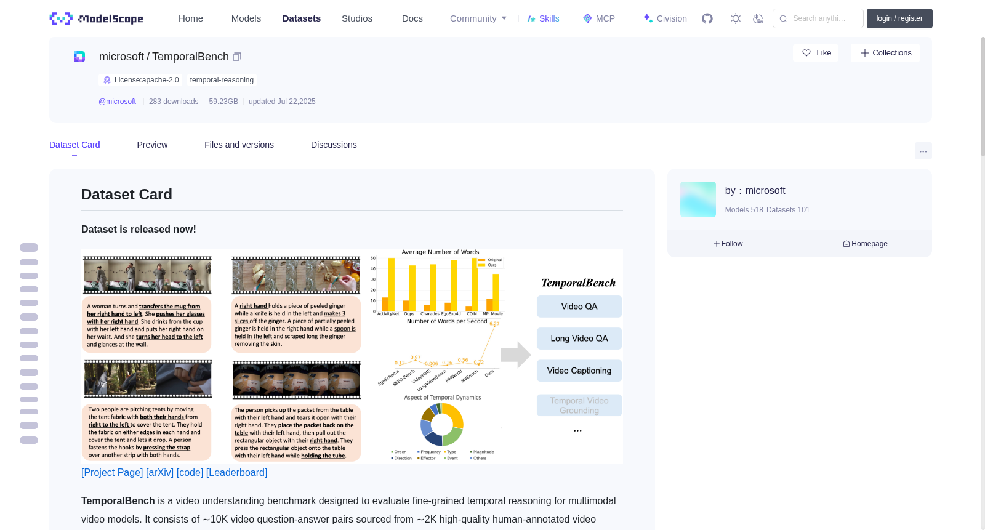Select the Dataset Card tab
The height and width of the screenshot is (530, 985).
pyautogui.click(x=74, y=145)
